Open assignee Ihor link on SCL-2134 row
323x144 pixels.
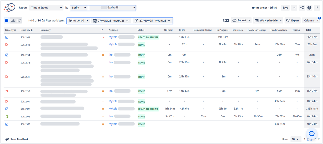[x=111, y=55]
